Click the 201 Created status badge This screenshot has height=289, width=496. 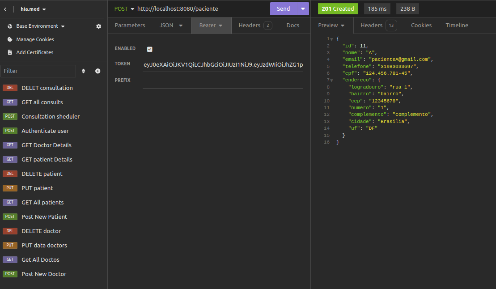(338, 9)
